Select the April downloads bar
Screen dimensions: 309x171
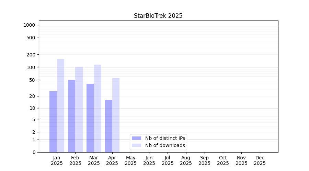116,115
